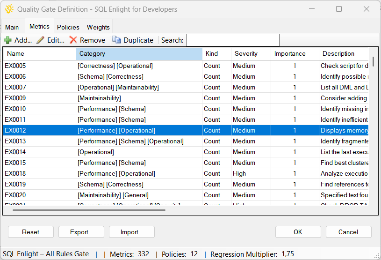Image resolution: width=381 pixels, height=260 pixels.
Task: Click the Reset button
Action: pos(30,232)
